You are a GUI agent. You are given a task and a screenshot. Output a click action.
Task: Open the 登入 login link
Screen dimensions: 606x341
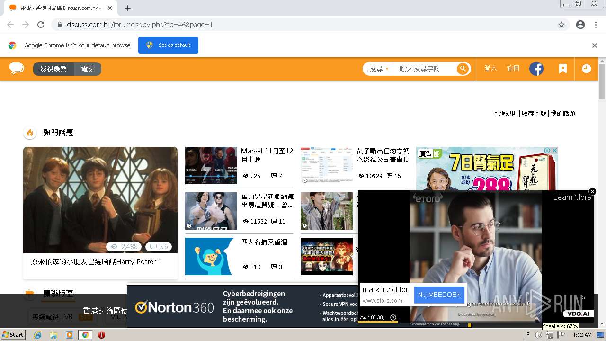(490, 69)
